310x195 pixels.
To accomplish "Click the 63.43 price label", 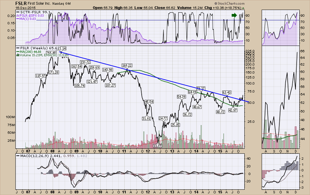I will (x=227, y=93).
